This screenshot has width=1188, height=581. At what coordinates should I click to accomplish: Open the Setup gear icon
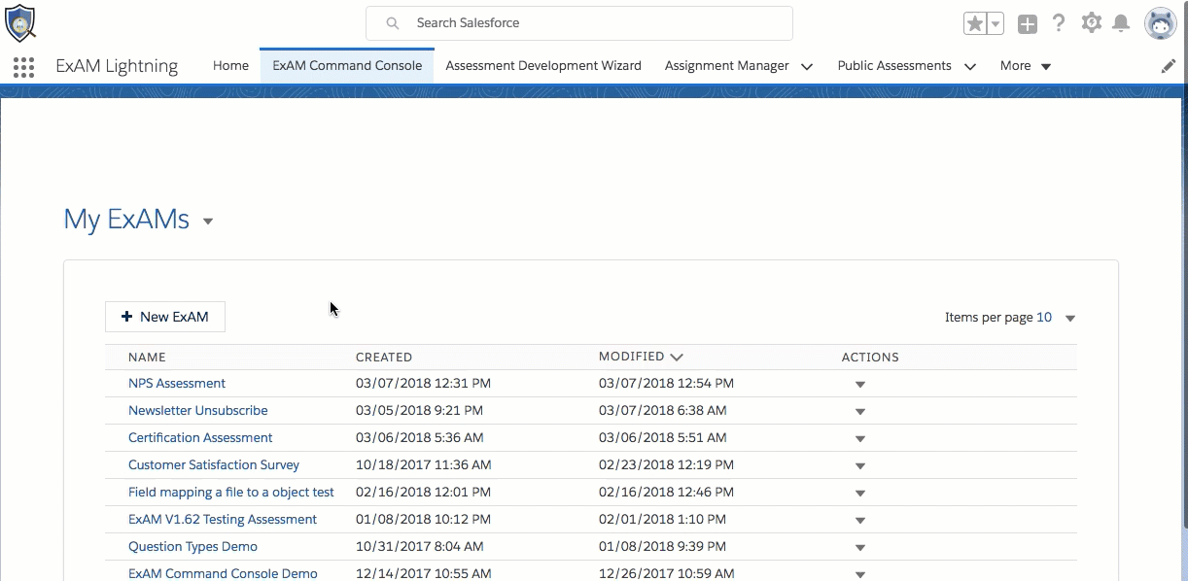click(x=1091, y=23)
